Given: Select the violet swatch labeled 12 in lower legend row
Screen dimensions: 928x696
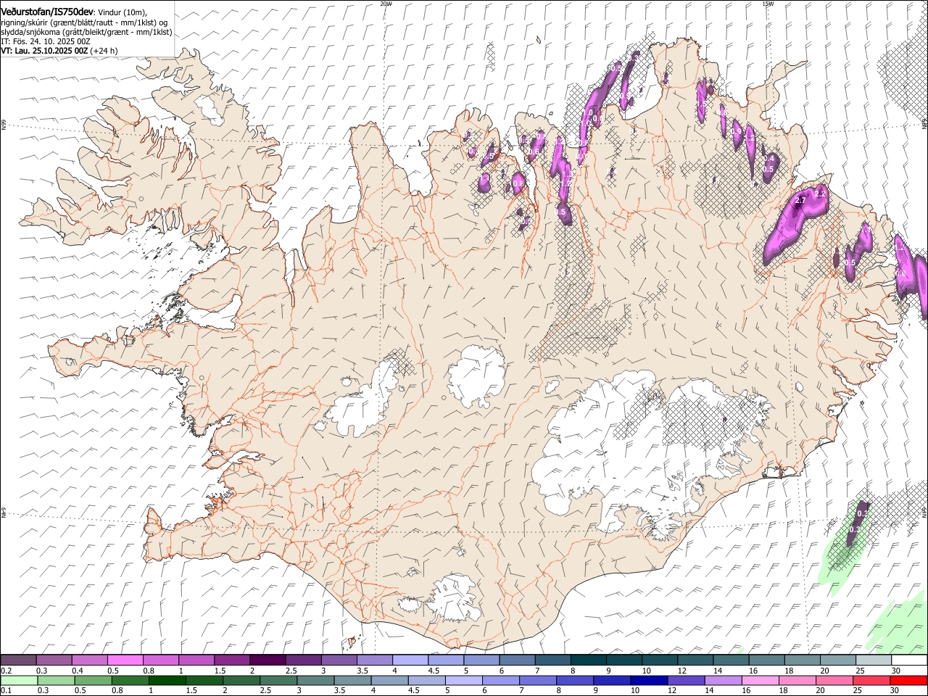Looking at the screenshot, I should [686, 680].
